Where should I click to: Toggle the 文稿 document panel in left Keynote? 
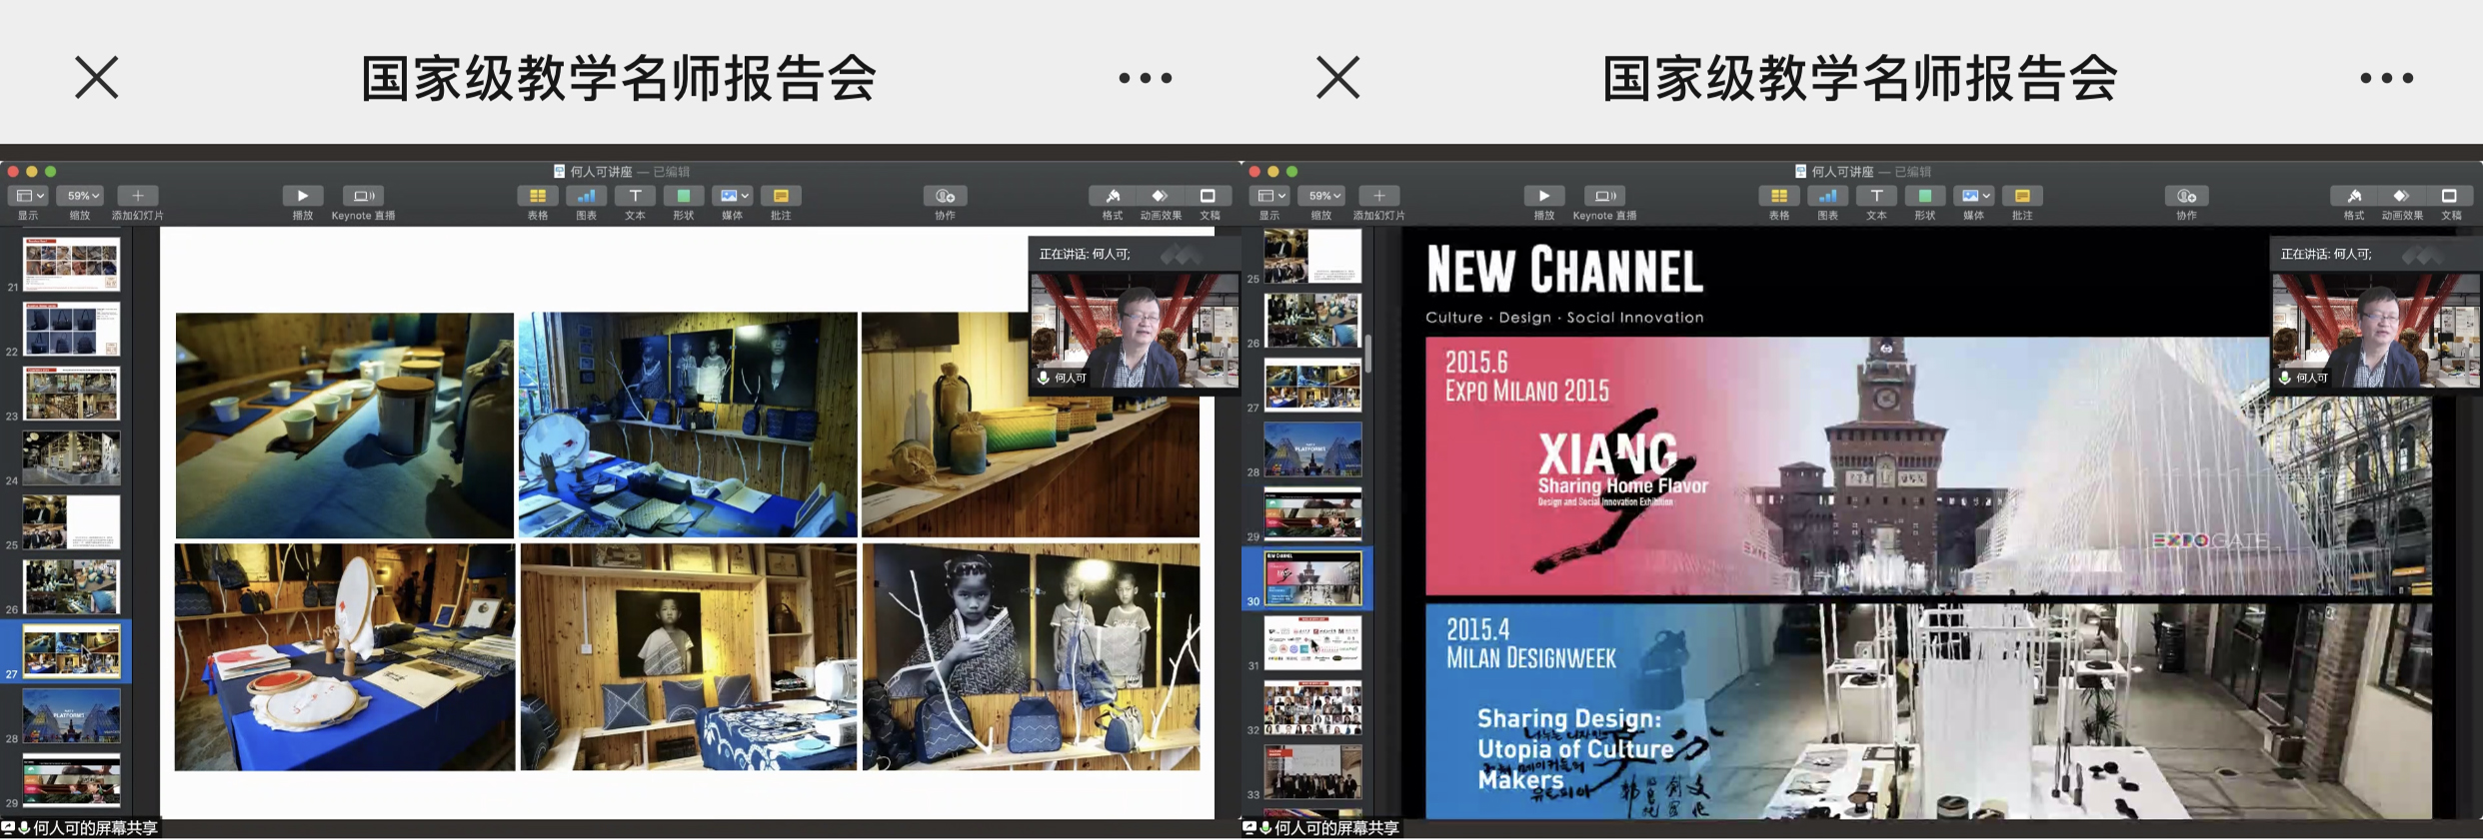point(1209,196)
